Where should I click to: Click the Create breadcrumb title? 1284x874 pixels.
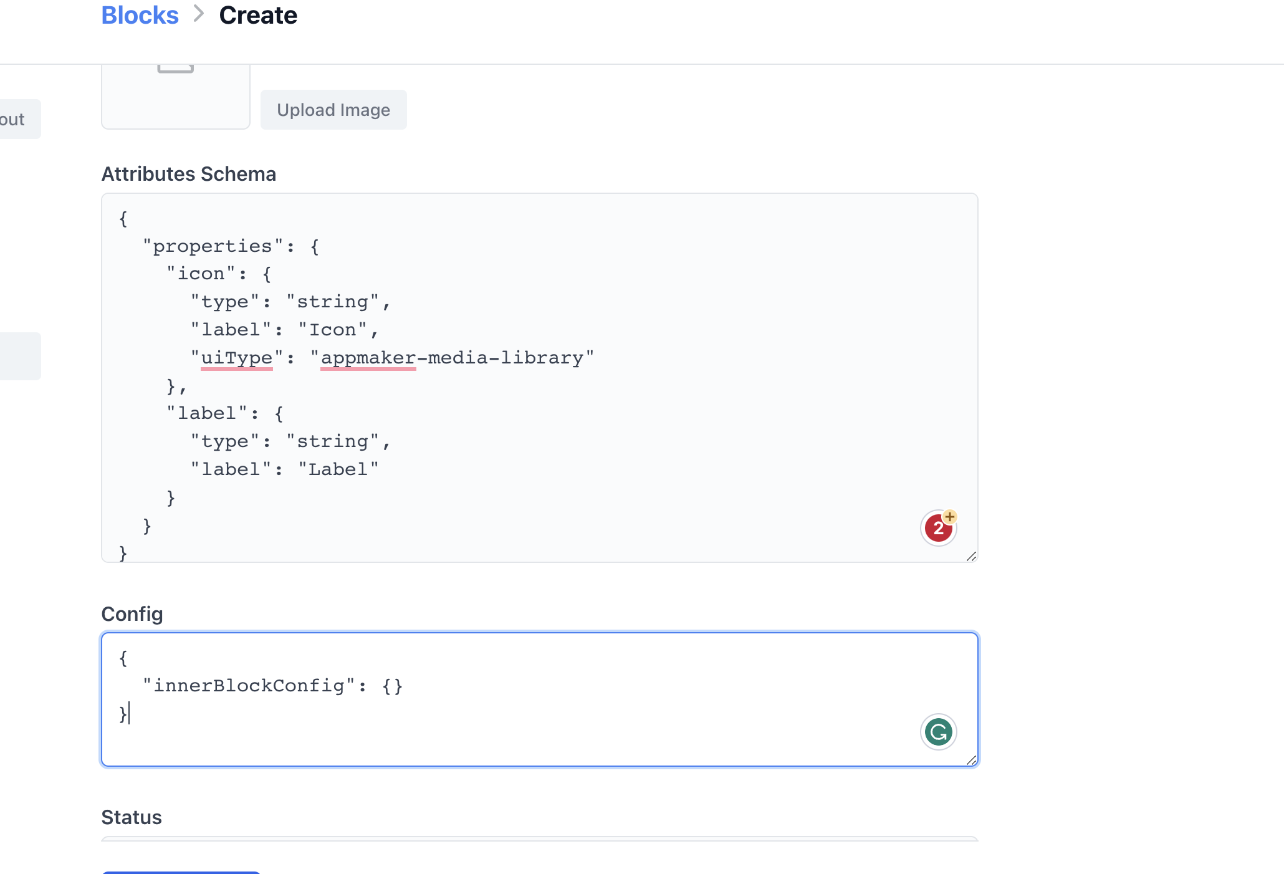(258, 15)
